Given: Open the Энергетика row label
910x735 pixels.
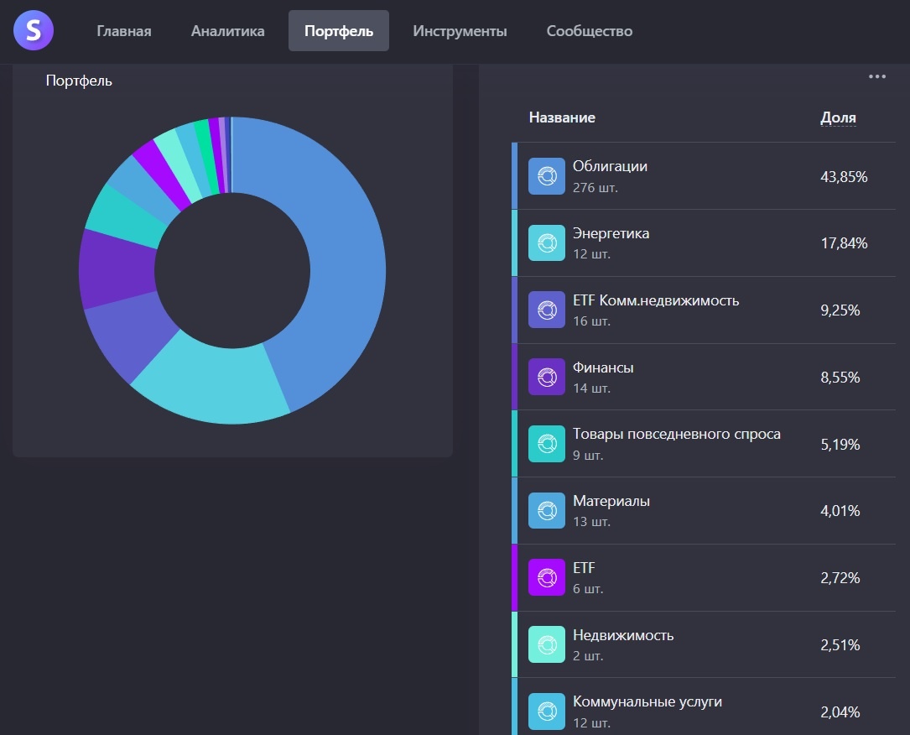Looking at the screenshot, I should 611,233.
